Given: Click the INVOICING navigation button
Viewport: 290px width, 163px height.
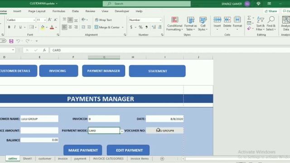Looking at the screenshot, I should coord(58,71).
